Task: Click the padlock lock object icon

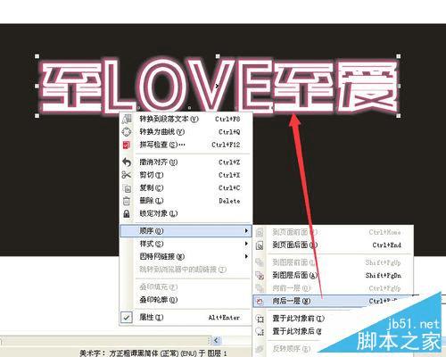Action: point(127,213)
